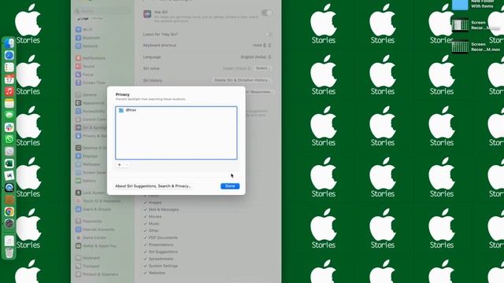This screenshot has height=283, width=504.
Task: Toggle the Ask Siri switch
Action: [266, 13]
